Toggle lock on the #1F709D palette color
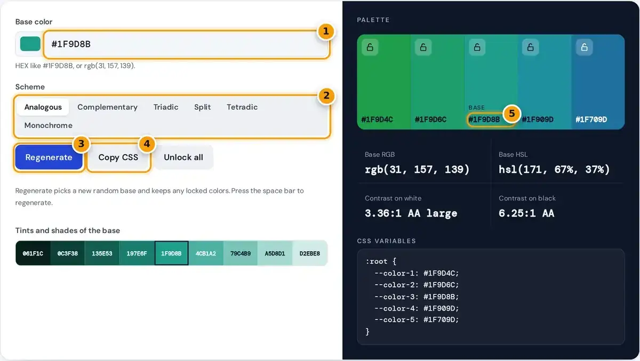The image size is (640, 361). pos(584,47)
